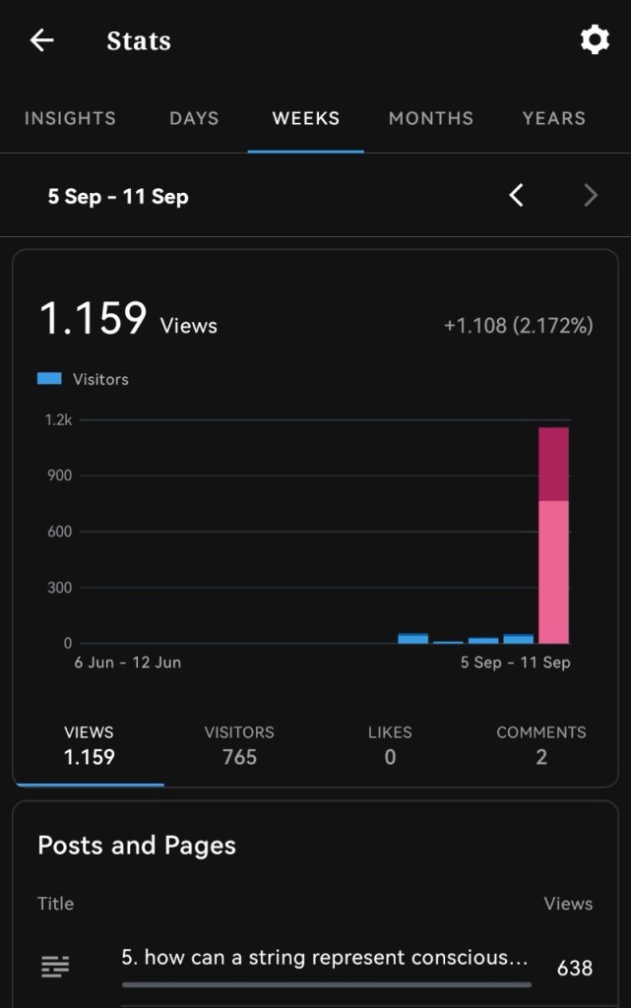Tap the blue Visitors legend square

49,379
